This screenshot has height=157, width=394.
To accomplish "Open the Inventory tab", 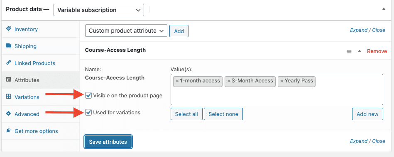I will (x=40, y=29).
